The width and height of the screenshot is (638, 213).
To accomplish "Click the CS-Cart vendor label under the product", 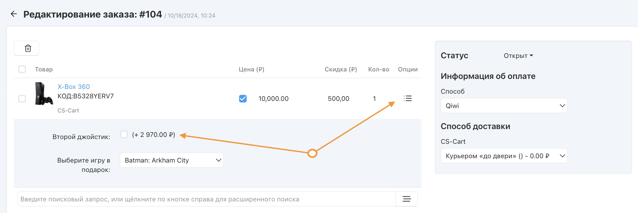I will tap(68, 111).
